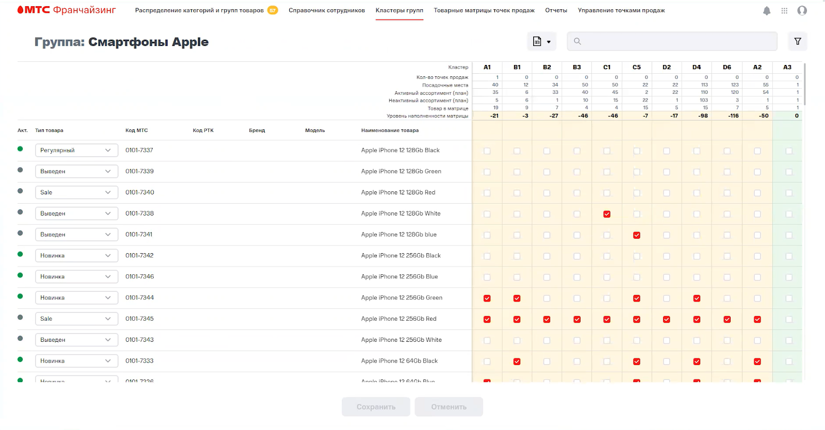Image resolution: width=825 pixels, height=430 pixels.
Task: Open type dropdown for code 0101-7339
Action: click(76, 171)
